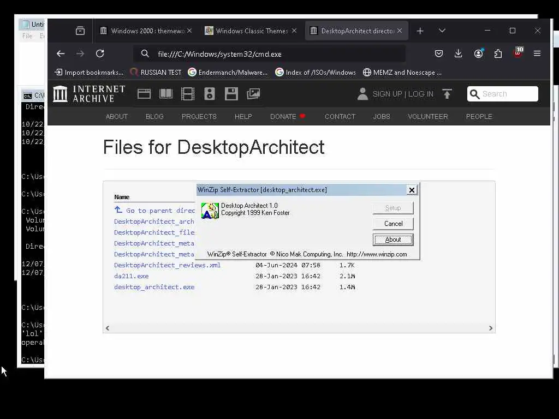Open the JOBS menu item
Screen dimensions: 559x419
382,117
